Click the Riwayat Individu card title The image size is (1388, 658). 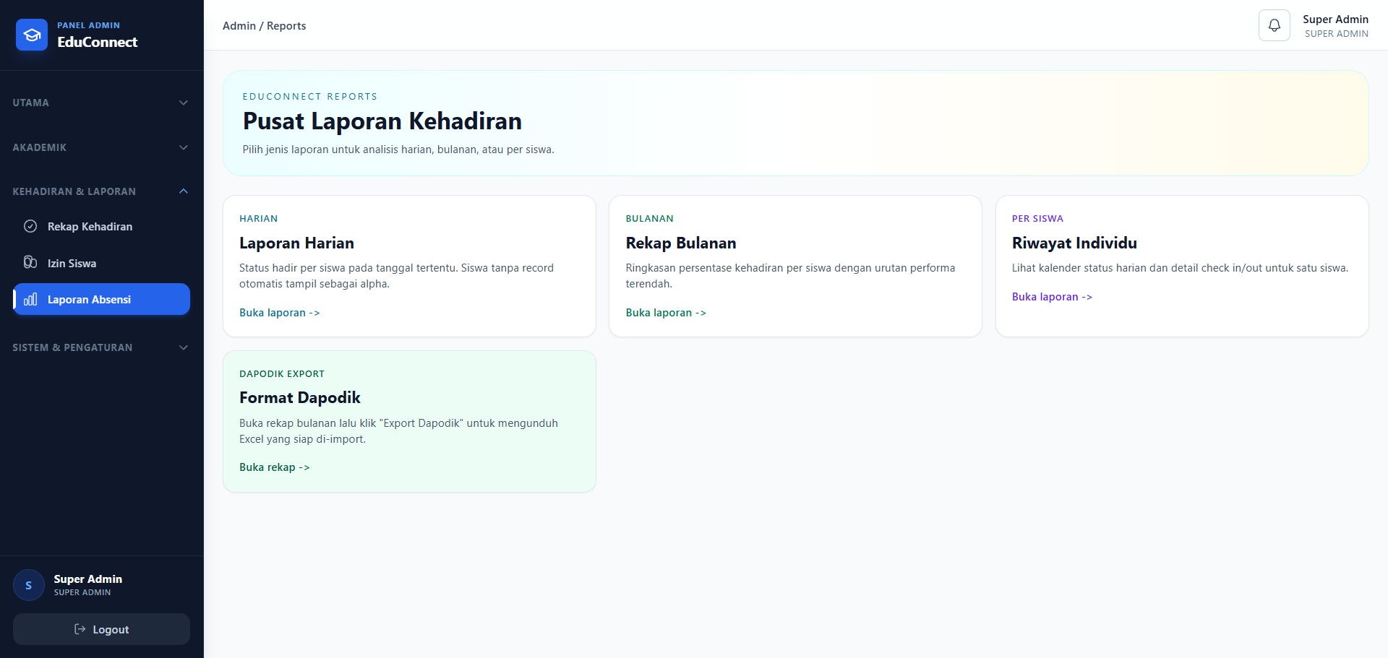[x=1074, y=243]
